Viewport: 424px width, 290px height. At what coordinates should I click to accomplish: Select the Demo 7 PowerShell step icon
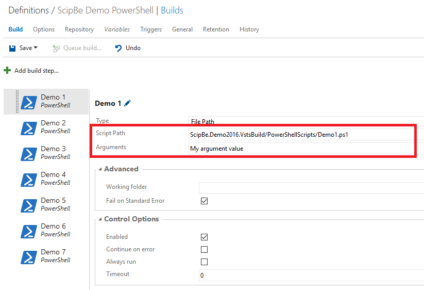[29, 257]
